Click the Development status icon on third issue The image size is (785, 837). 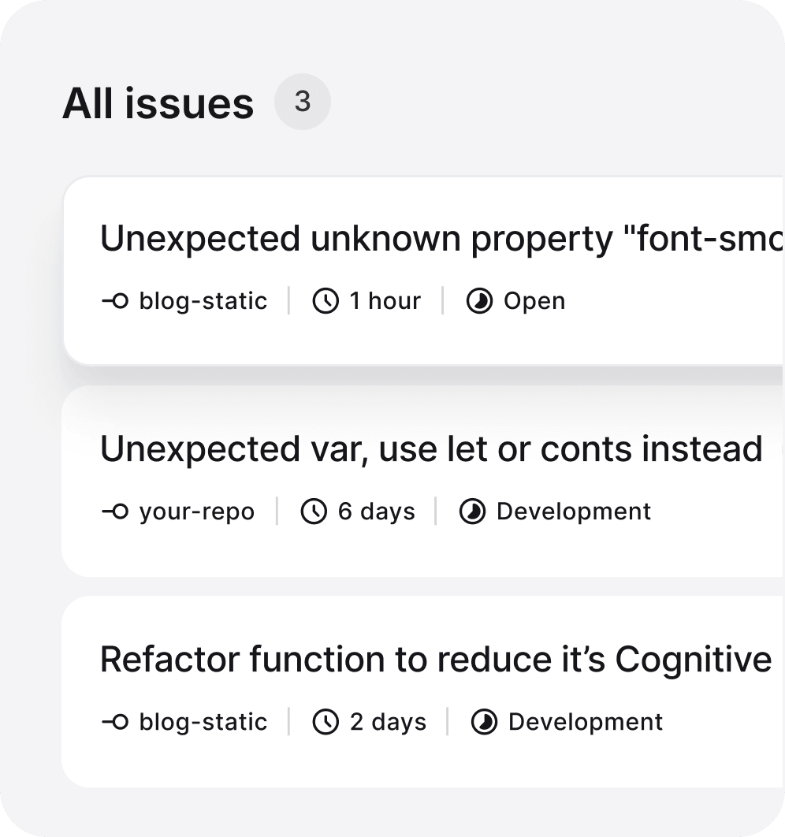(486, 721)
